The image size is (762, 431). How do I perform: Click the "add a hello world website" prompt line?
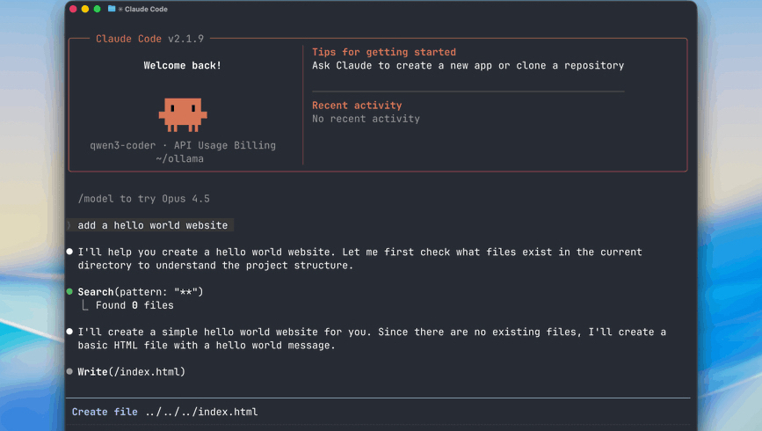click(x=152, y=226)
